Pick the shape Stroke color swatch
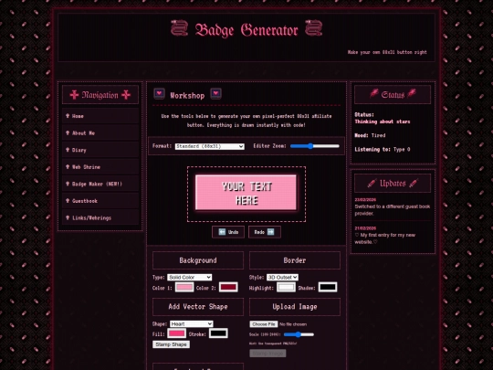The height and width of the screenshot is (370, 493). (x=218, y=333)
